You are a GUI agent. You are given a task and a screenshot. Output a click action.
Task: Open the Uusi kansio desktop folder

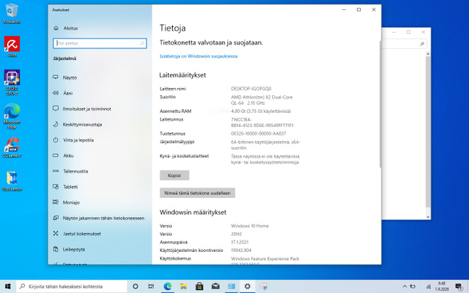point(12,181)
